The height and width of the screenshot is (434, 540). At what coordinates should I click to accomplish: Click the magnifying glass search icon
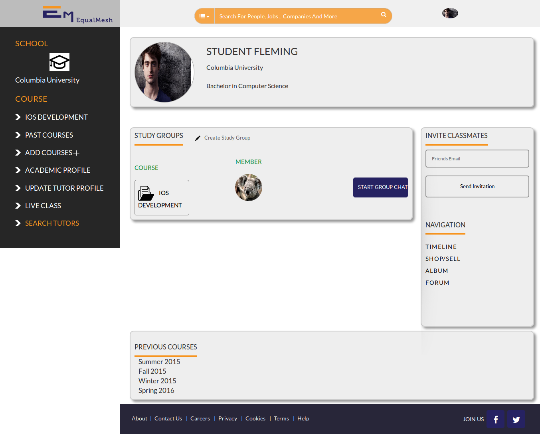[x=383, y=14]
